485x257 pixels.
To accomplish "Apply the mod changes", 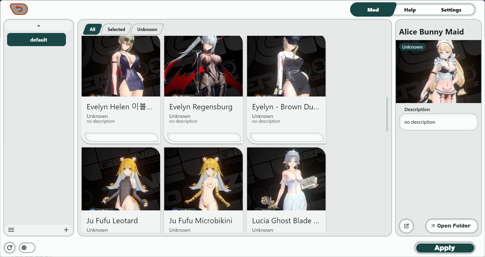I will (x=445, y=248).
